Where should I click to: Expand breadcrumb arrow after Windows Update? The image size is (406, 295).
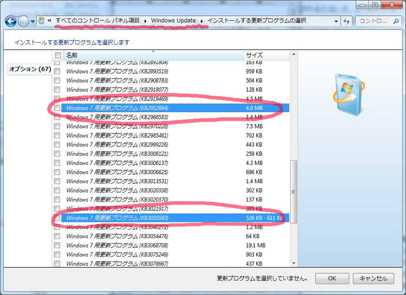coord(202,21)
